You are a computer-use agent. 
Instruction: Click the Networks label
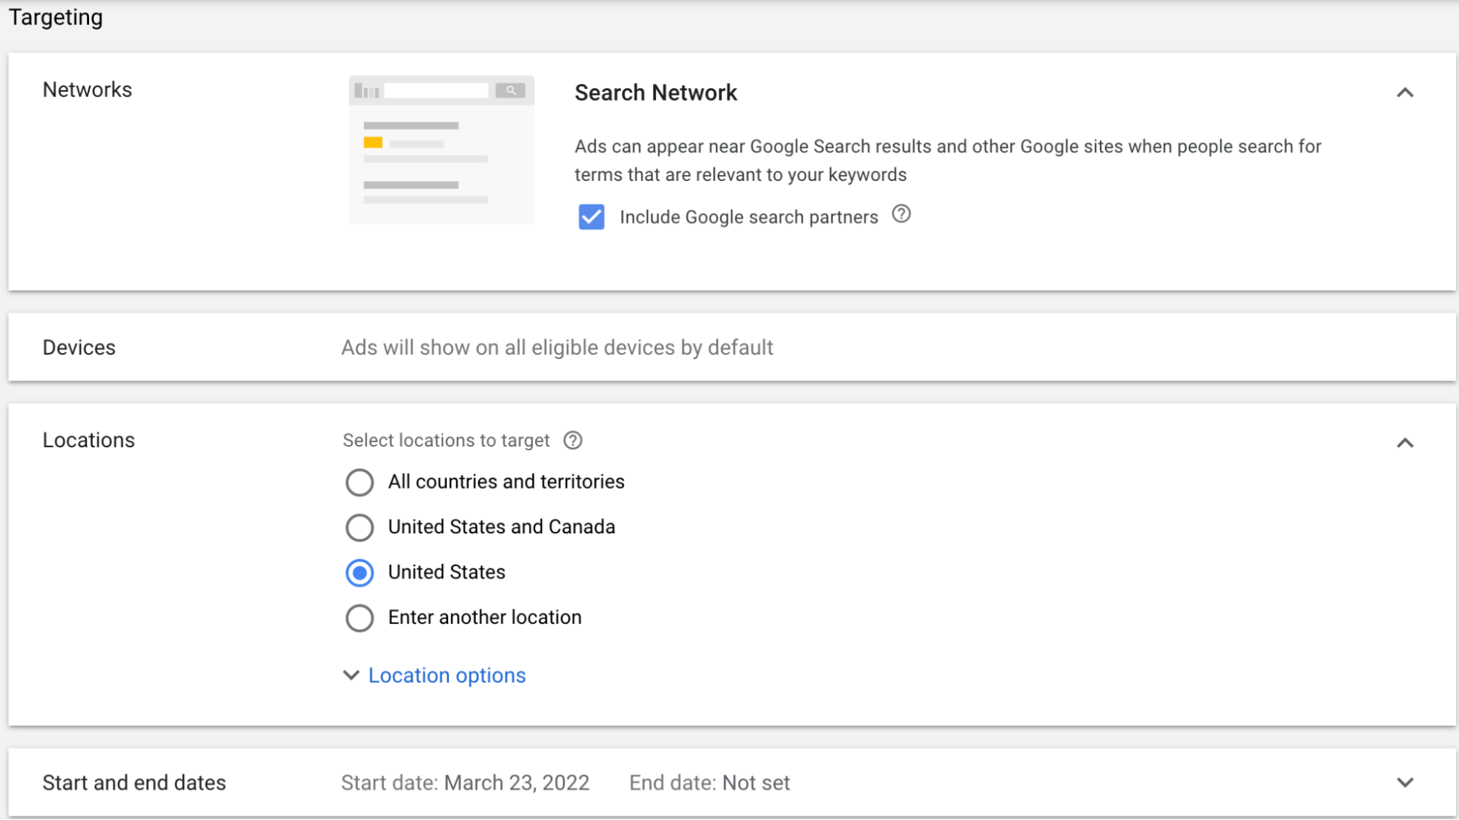[x=87, y=90]
